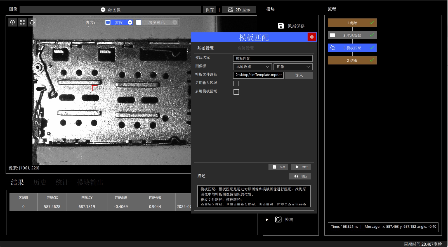Viewport: 448px width, 247px height.
Task: Open the 本地数据 image source dropdown
Action: [x=253, y=67]
